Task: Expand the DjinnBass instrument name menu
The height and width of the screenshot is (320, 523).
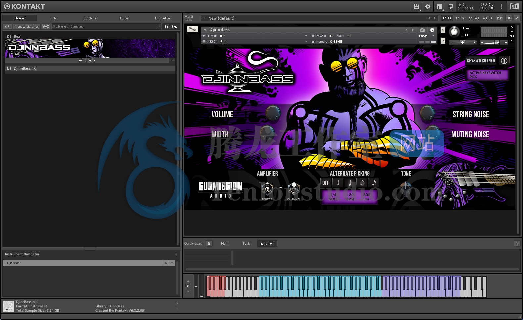Action: point(205,30)
